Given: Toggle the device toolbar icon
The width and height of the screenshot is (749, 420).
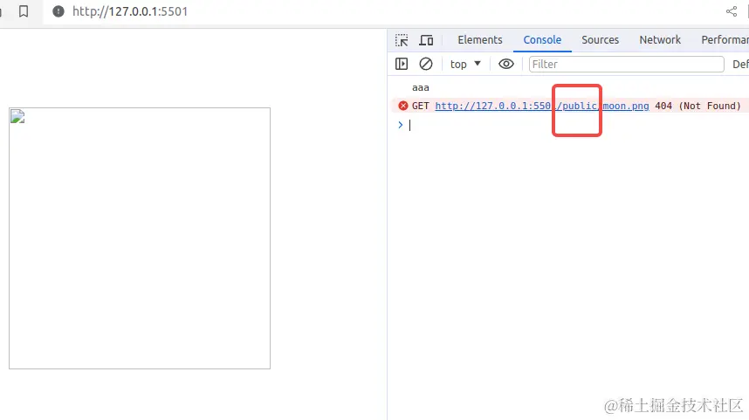Looking at the screenshot, I should [426, 40].
